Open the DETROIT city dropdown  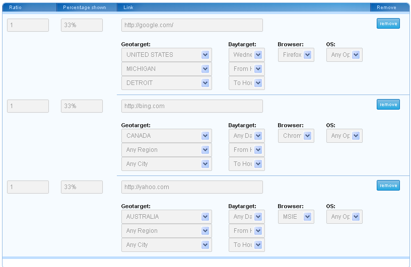coord(167,83)
